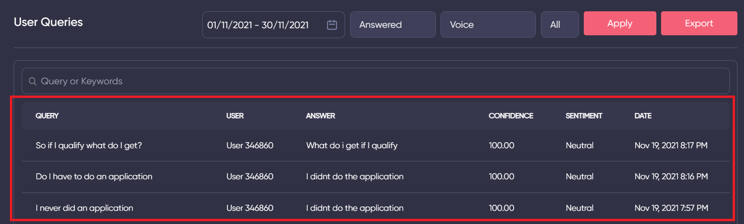
Task: Open the Voice channel dropdown
Action: pos(487,25)
